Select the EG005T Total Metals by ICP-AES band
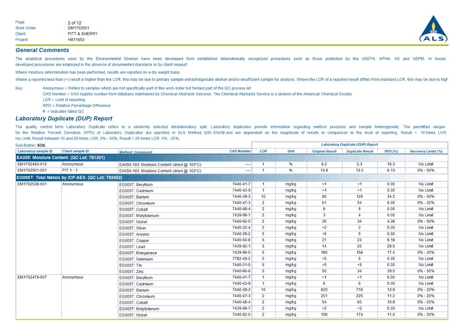This screenshot has height=330, width=466. [232, 177]
